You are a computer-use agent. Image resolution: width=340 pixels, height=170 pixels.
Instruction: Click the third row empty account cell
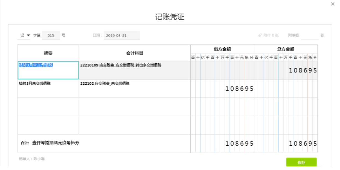[134, 107]
